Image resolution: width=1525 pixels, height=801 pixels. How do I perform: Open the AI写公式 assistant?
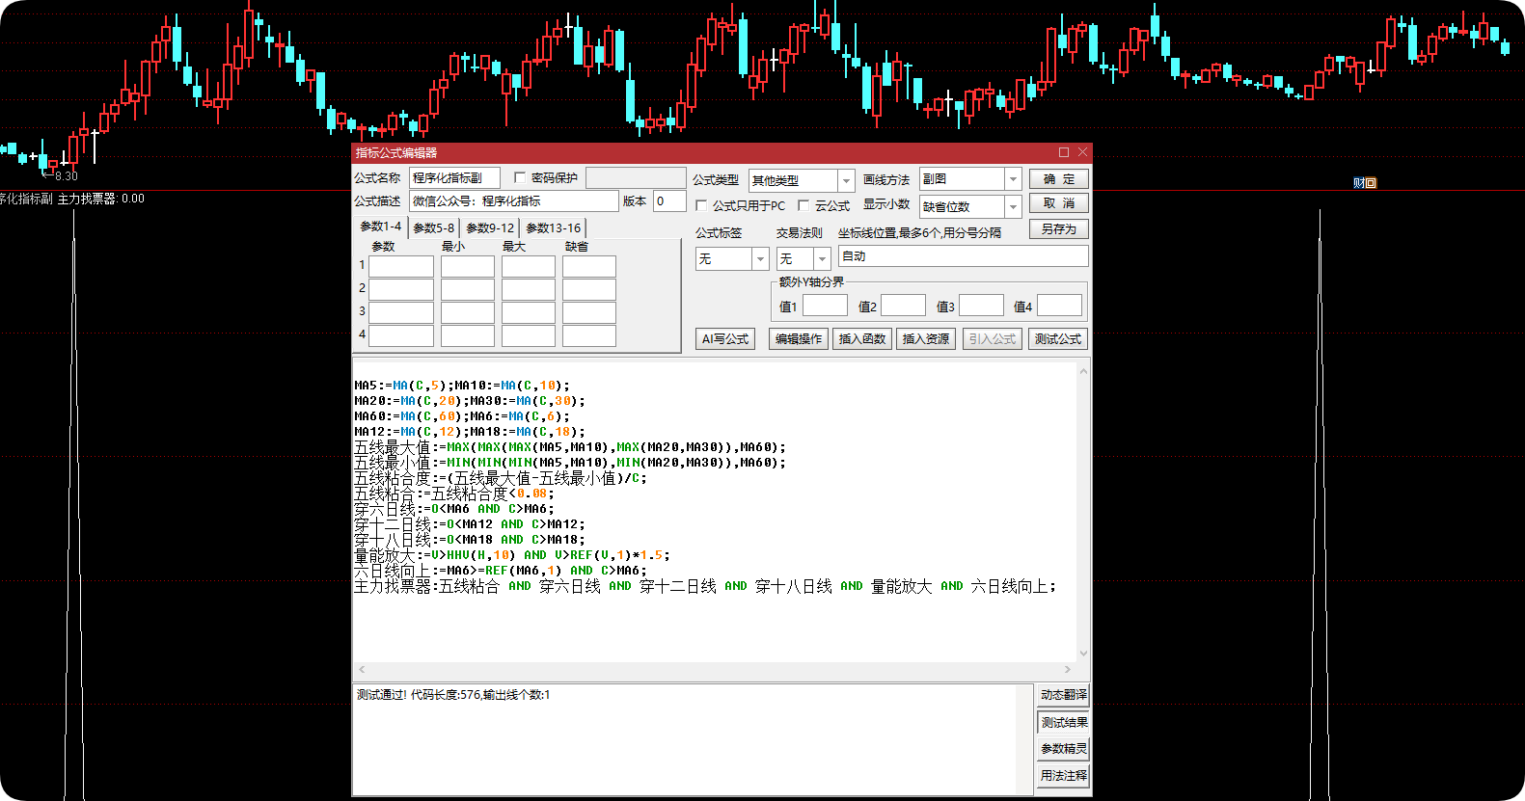click(x=725, y=339)
